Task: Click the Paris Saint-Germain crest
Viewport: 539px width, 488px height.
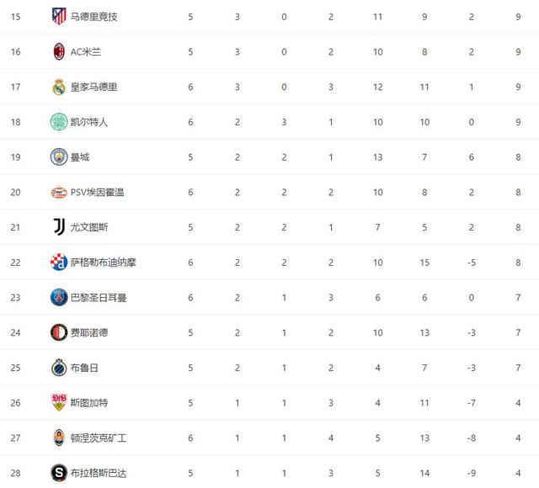Action: click(x=58, y=297)
